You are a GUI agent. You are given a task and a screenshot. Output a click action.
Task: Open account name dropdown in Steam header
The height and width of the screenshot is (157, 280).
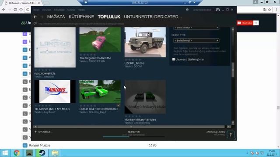pyautogui.click(x=202, y=10)
